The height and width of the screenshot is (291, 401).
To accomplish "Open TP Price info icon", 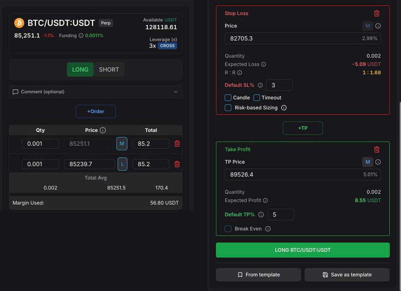I will (x=378, y=162).
